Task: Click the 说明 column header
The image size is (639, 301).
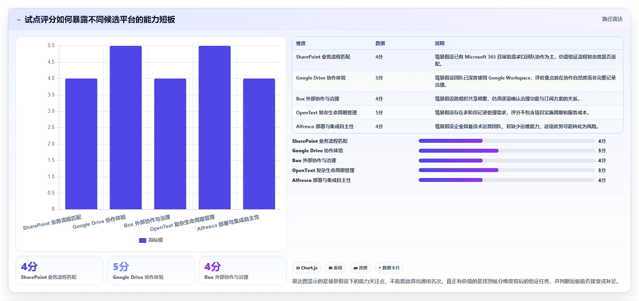Action: coord(440,44)
